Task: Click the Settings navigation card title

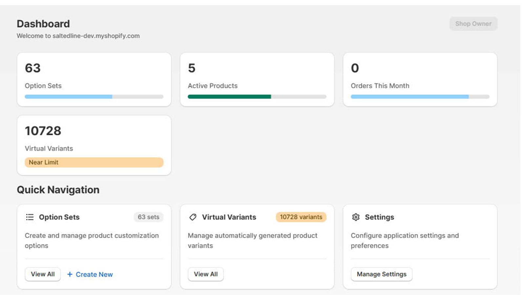Action: [380, 217]
